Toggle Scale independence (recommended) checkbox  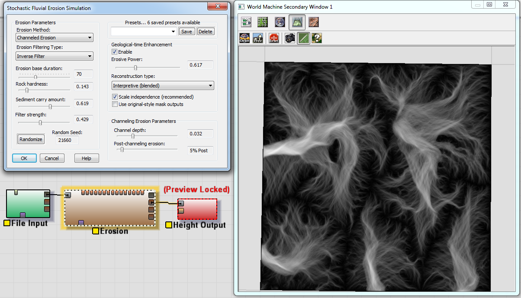pos(115,97)
